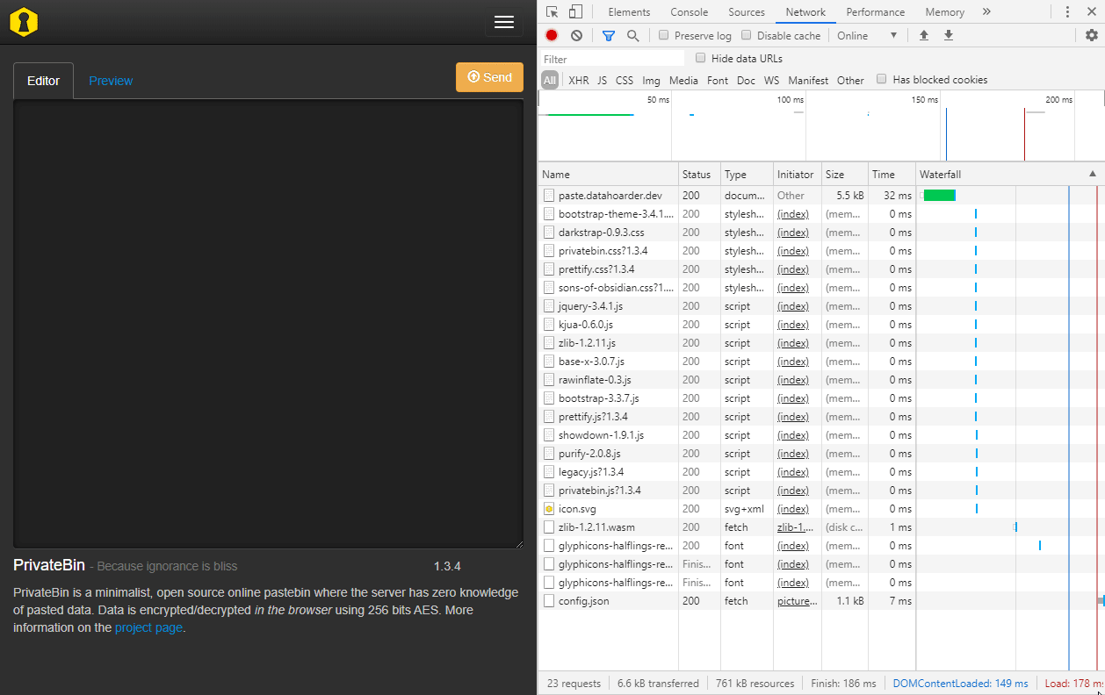Image resolution: width=1105 pixels, height=695 pixels.
Task: Open the Online throttling dropdown
Action: 867,35
